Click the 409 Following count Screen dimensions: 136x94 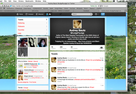point(63,48)
